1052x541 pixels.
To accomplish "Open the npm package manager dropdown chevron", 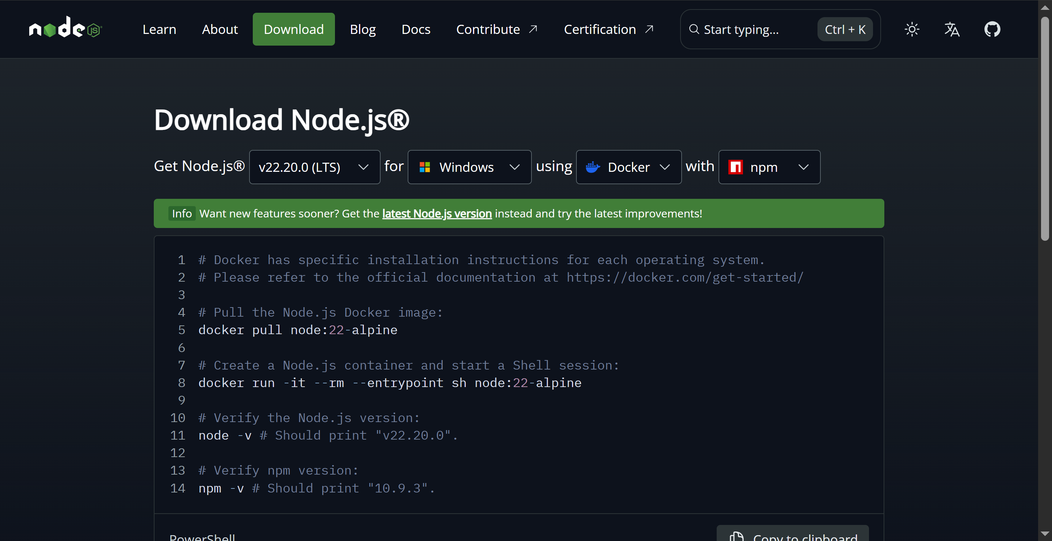I will (x=803, y=167).
